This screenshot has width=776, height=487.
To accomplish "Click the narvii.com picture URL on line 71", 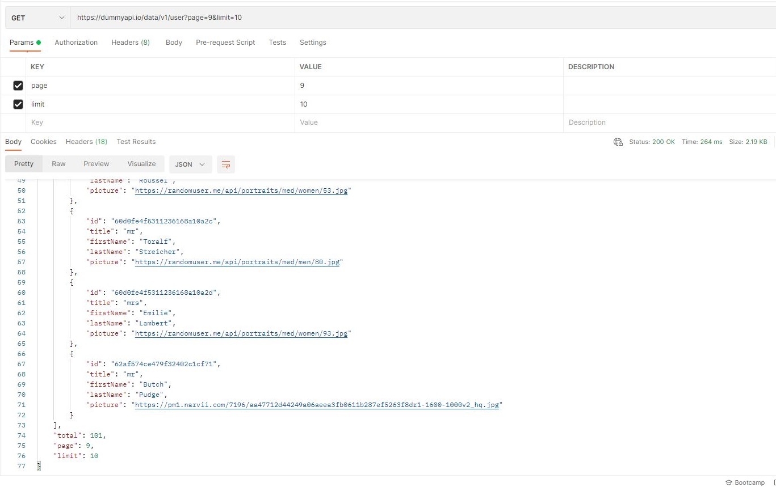I will tap(317, 405).
